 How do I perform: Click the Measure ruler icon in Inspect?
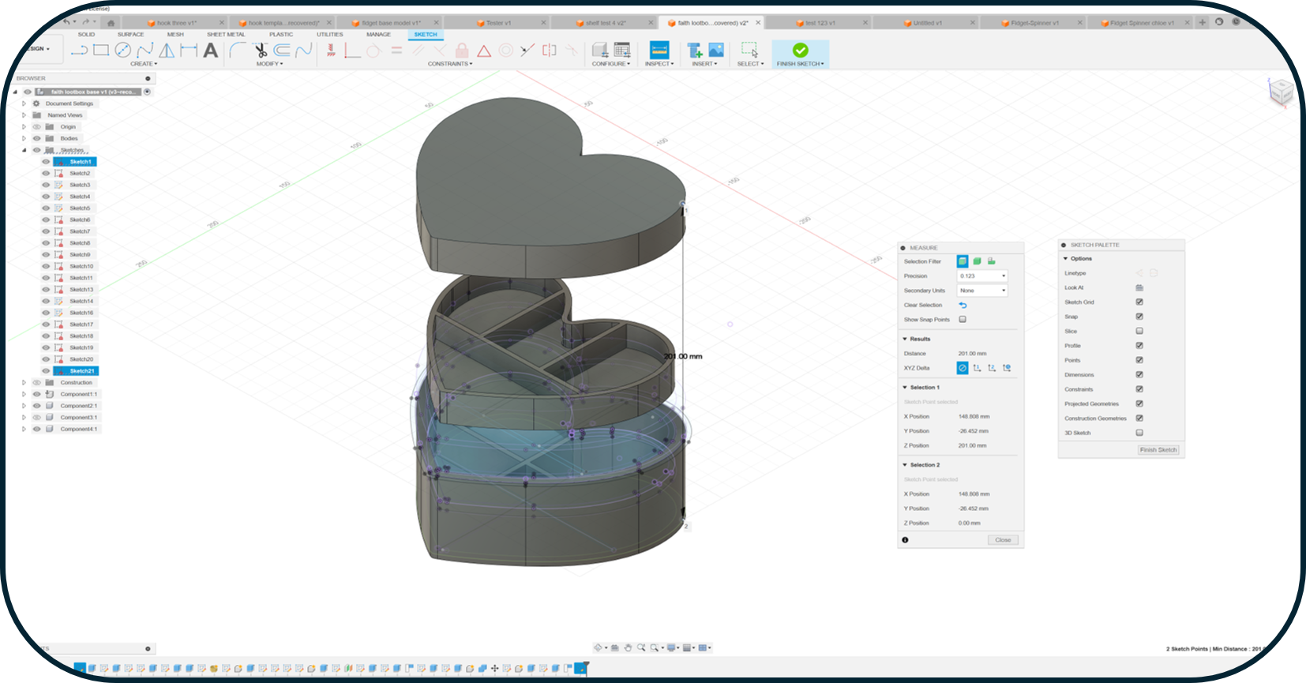pos(659,51)
